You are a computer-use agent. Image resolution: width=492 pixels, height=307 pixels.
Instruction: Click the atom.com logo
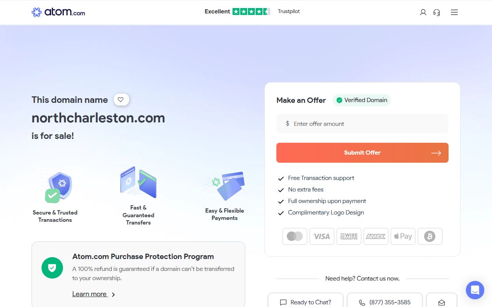tap(58, 12)
